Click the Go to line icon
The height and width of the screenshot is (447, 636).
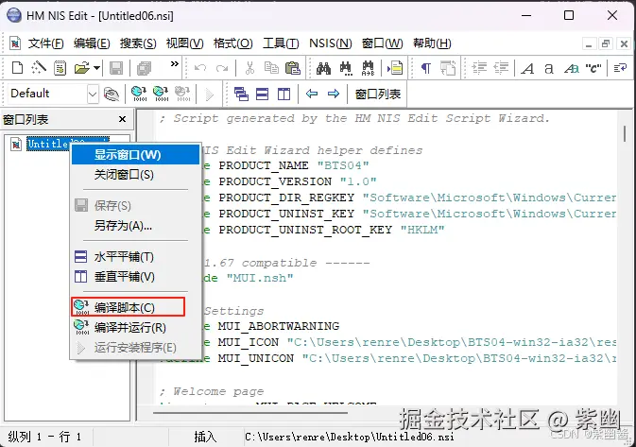click(395, 68)
